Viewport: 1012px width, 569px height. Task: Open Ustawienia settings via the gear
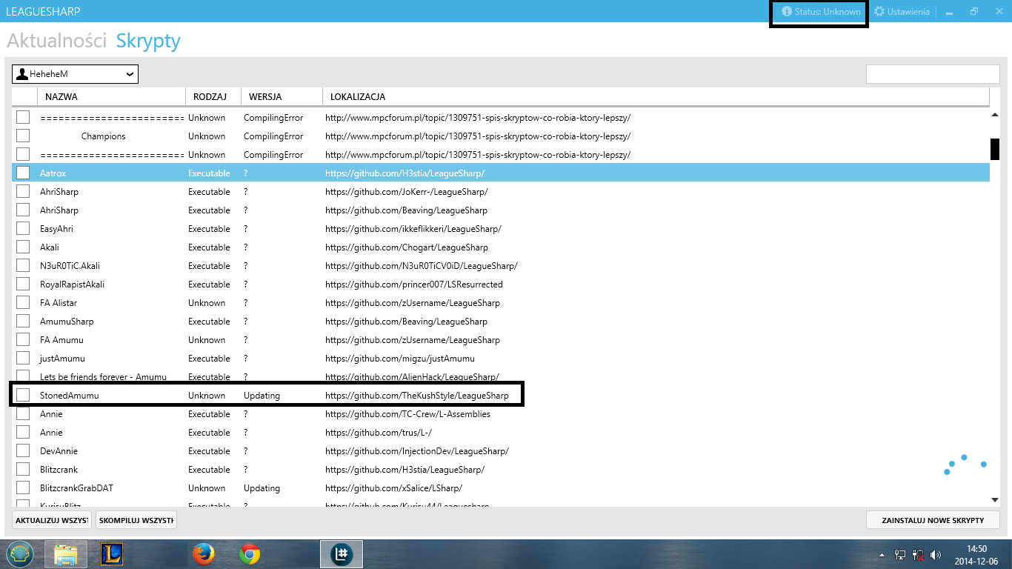902,12
